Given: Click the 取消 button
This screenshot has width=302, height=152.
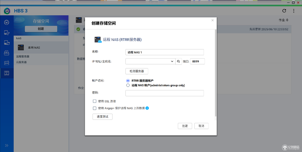Looking at the screenshot, I should point(202,126).
